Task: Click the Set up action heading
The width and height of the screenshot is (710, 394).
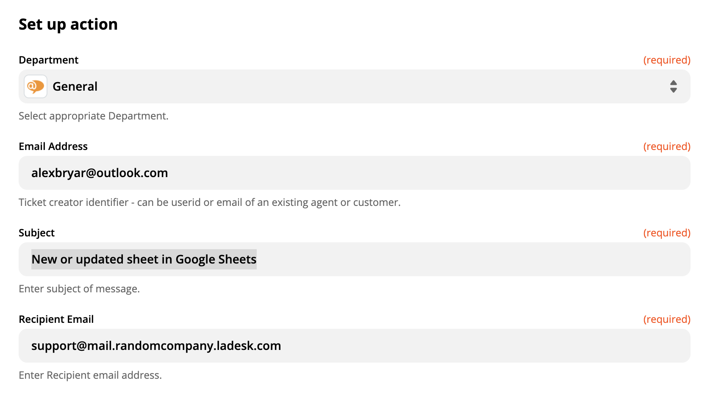Action: coord(68,24)
